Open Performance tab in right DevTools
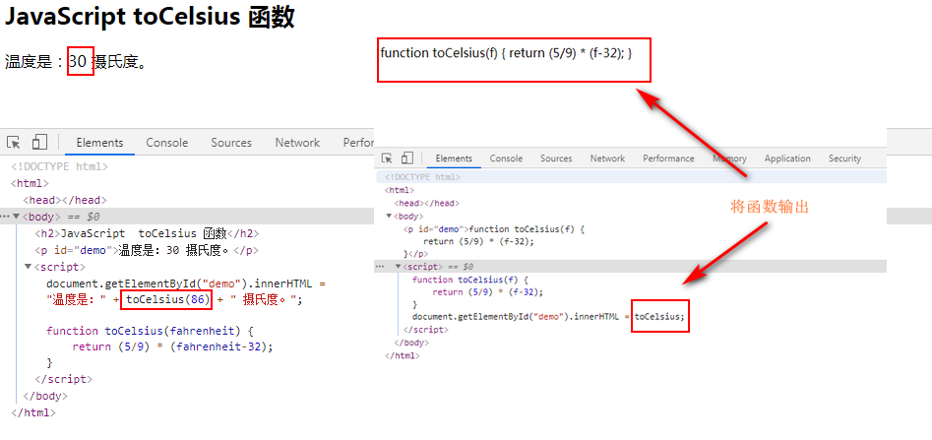The height and width of the screenshot is (440, 932). coord(668,158)
